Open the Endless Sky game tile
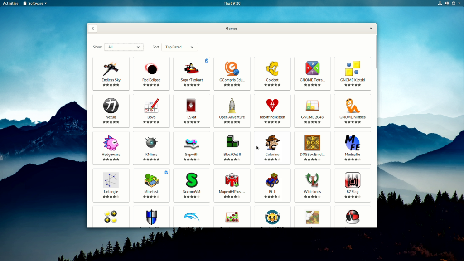Viewport: 464px width, 261px height. click(x=111, y=73)
